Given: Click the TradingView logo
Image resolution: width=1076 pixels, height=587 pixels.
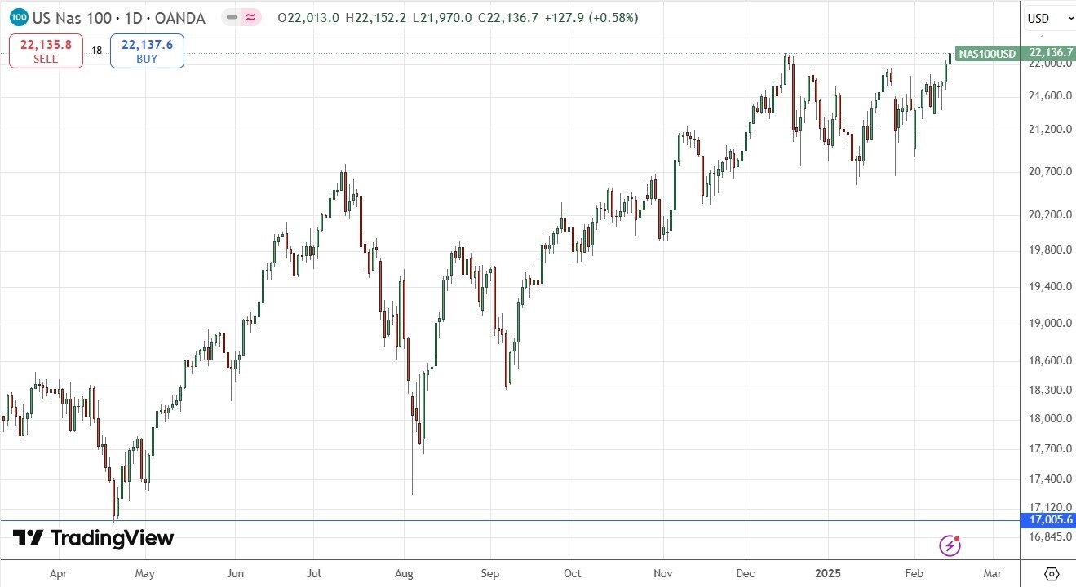Looking at the screenshot, I should [x=93, y=538].
